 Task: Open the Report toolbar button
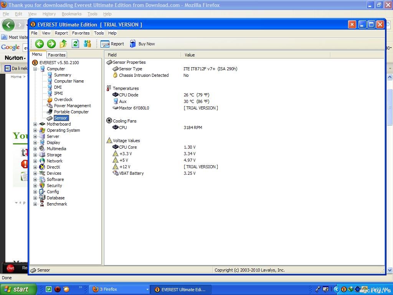click(x=112, y=44)
